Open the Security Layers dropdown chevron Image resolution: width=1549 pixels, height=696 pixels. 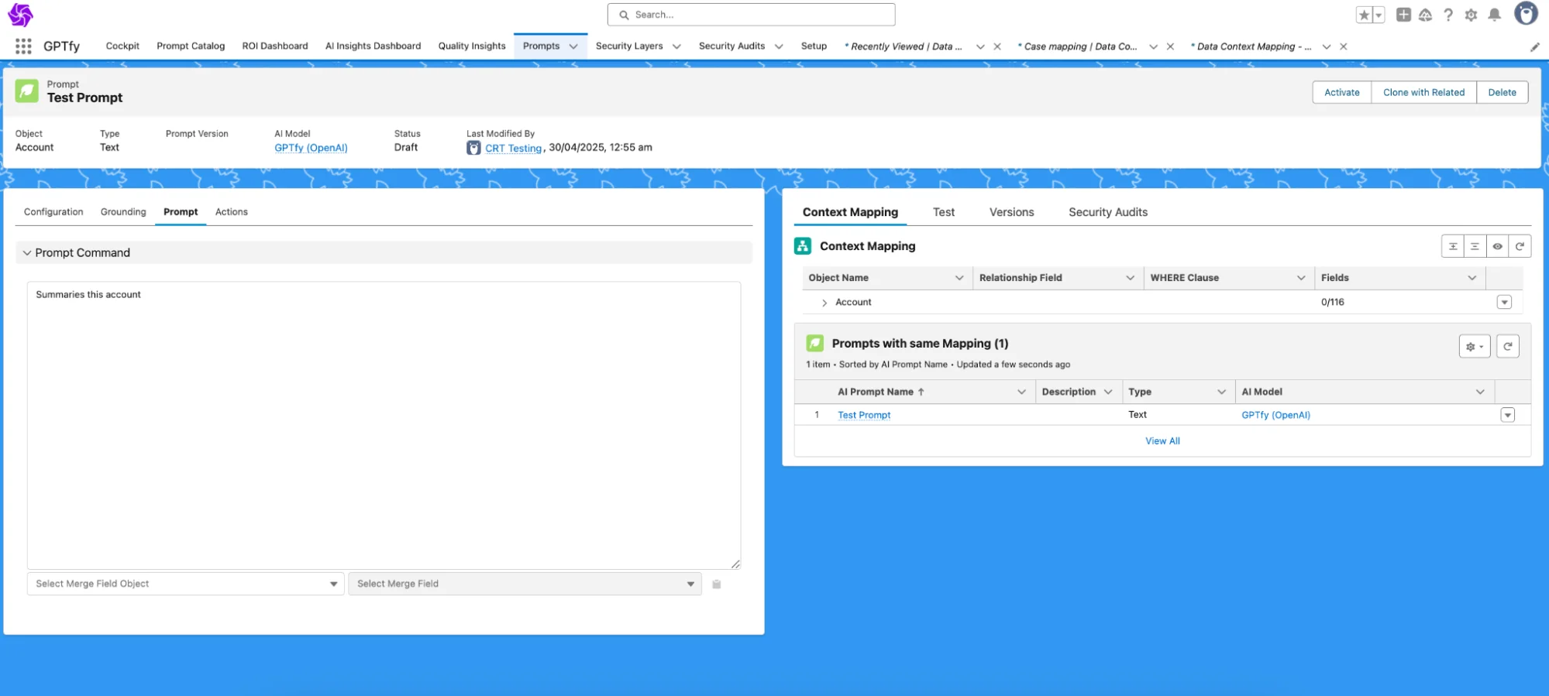(676, 46)
